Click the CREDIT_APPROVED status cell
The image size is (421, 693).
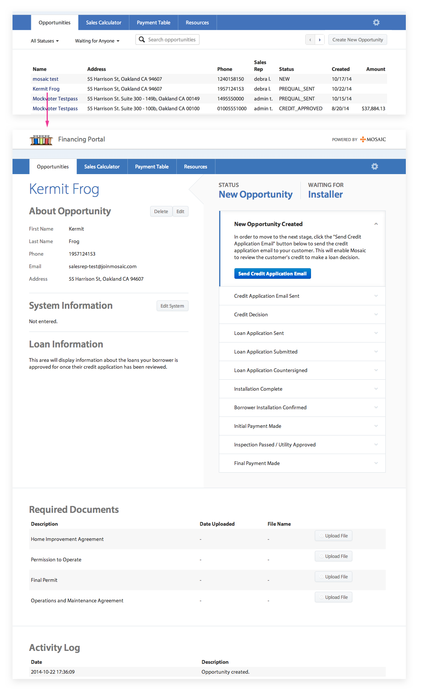pos(301,108)
